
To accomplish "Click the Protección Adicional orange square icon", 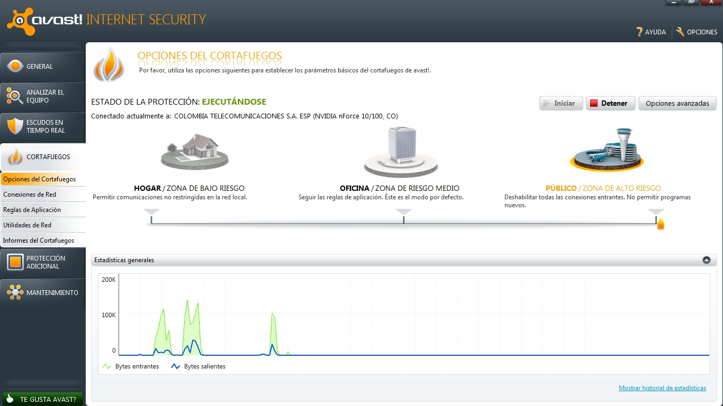I will point(15,262).
